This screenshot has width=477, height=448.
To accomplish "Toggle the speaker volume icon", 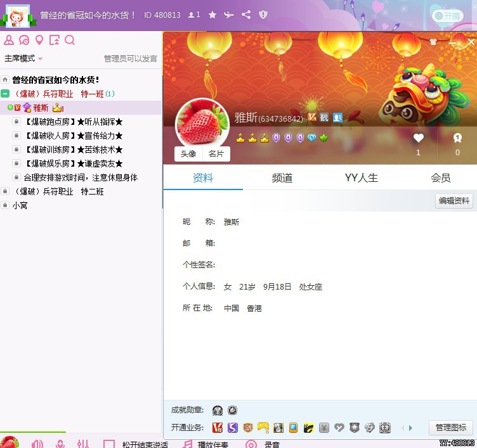I will coord(37,444).
